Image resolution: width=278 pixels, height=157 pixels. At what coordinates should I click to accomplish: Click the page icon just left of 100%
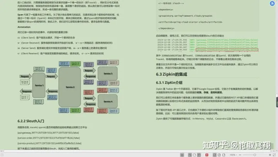[224, 155]
